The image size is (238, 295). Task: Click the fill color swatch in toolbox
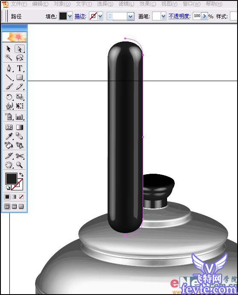coord(12,178)
